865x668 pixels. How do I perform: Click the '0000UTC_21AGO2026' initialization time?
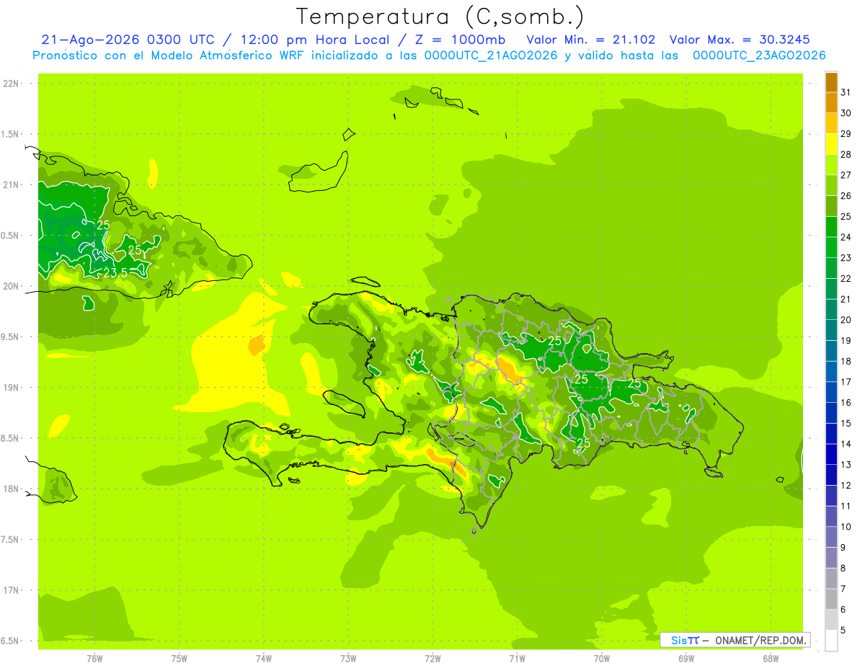pyautogui.click(x=491, y=55)
